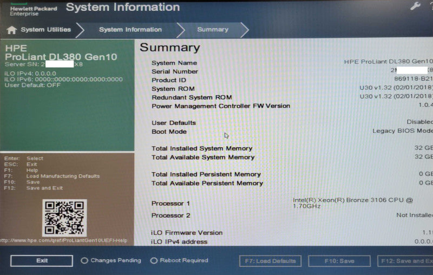Click the QR code help image

tap(64, 218)
